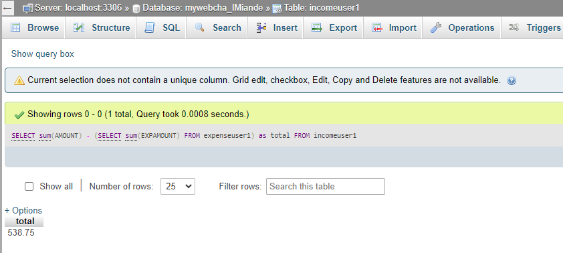563x253 pixels.
Task: Click the 'Filter rows:' label
Action: point(240,187)
